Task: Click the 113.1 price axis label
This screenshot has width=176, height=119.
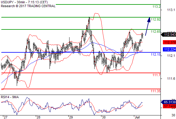Action: (x=171, y=10)
